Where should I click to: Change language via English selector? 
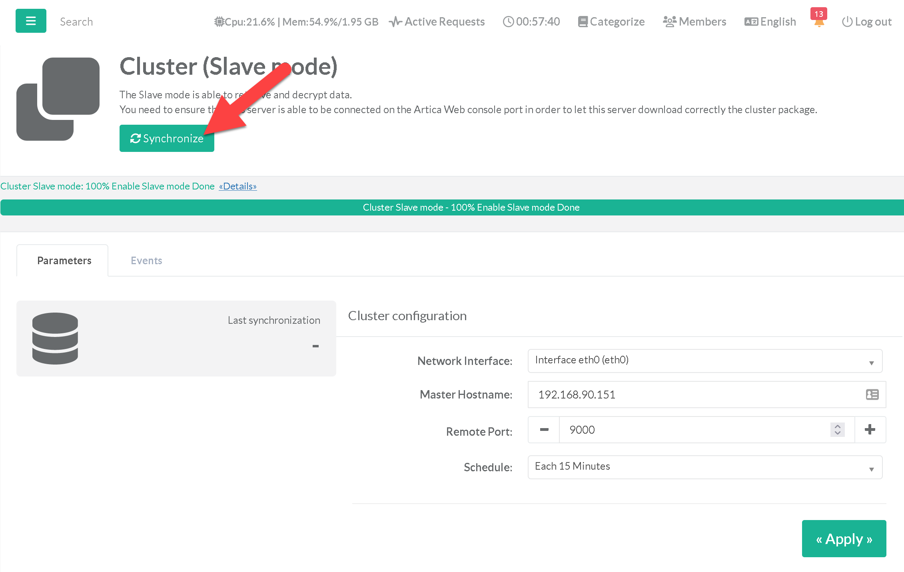pyautogui.click(x=770, y=22)
